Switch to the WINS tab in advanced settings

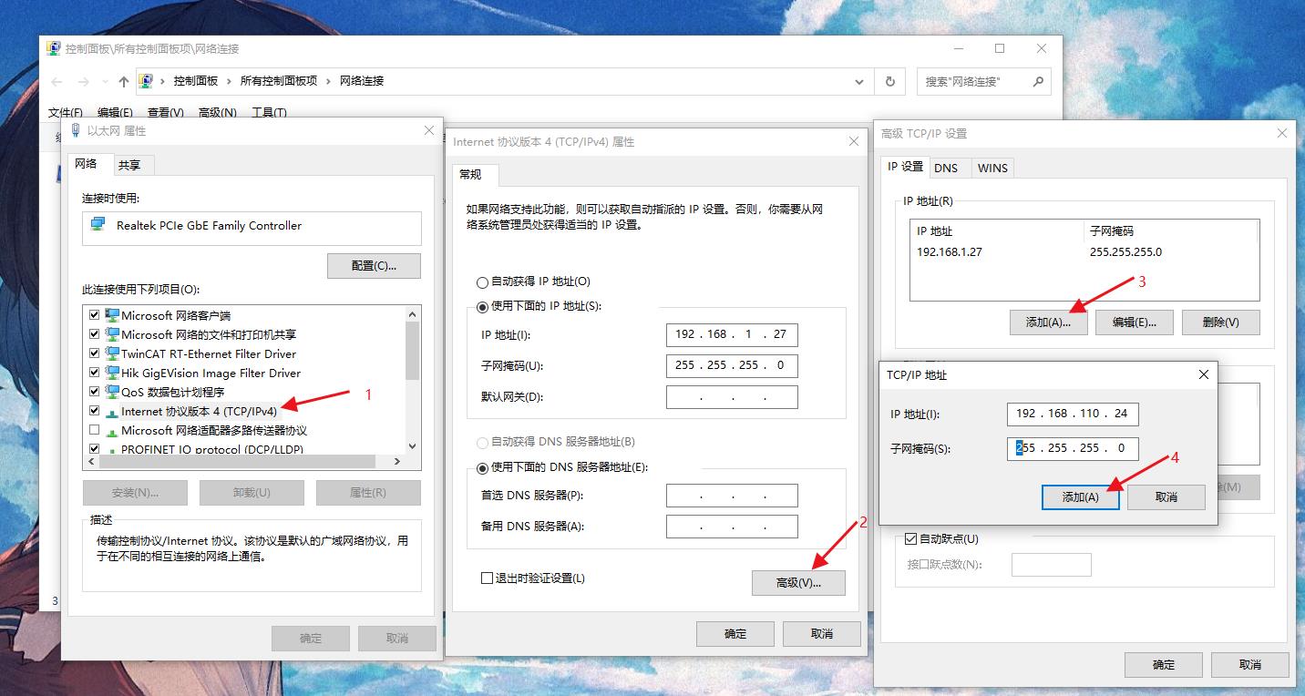[x=992, y=168]
